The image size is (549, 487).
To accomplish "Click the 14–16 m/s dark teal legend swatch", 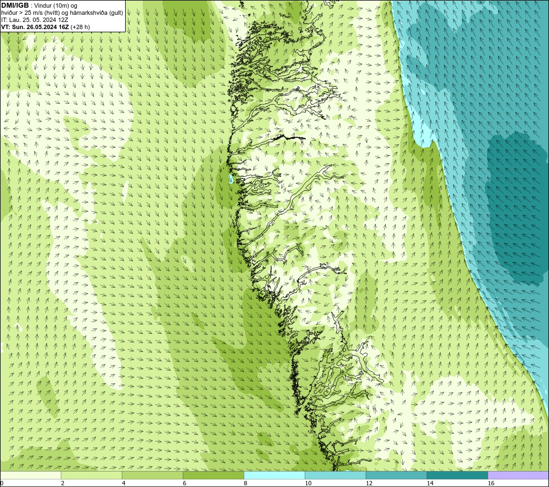I will (457, 475).
